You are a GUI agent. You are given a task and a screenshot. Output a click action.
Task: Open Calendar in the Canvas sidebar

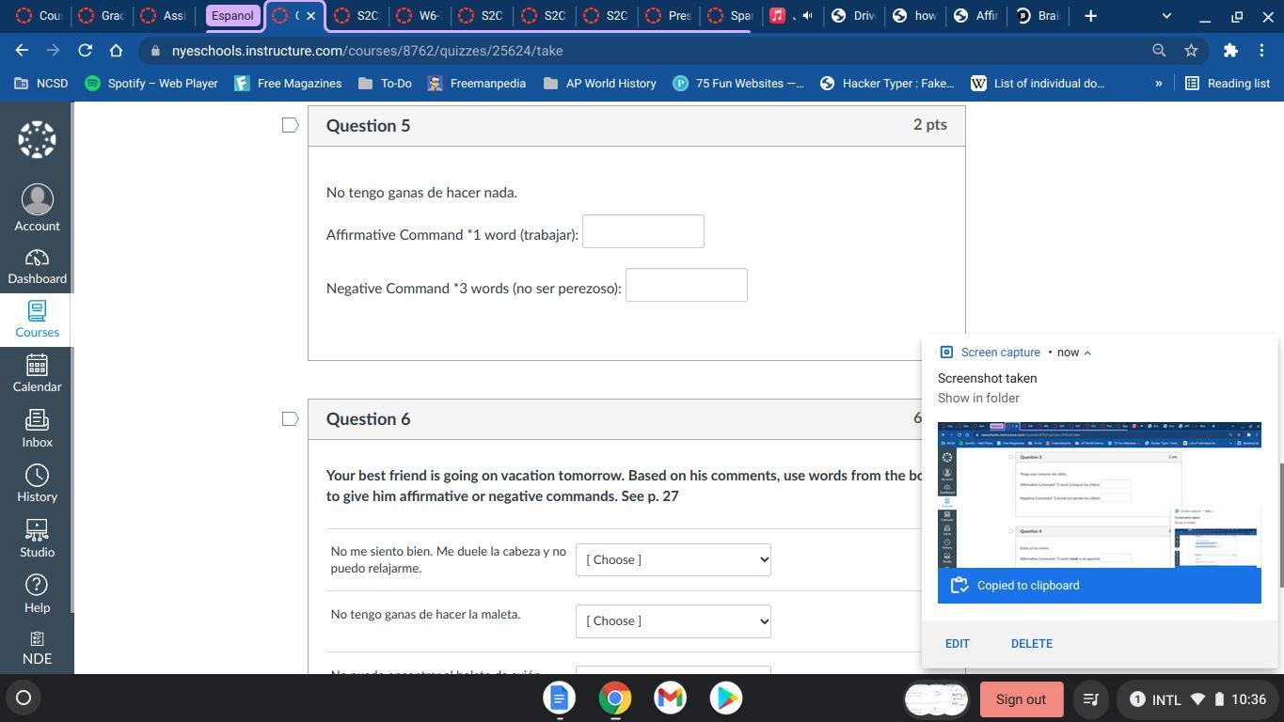click(x=37, y=374)
